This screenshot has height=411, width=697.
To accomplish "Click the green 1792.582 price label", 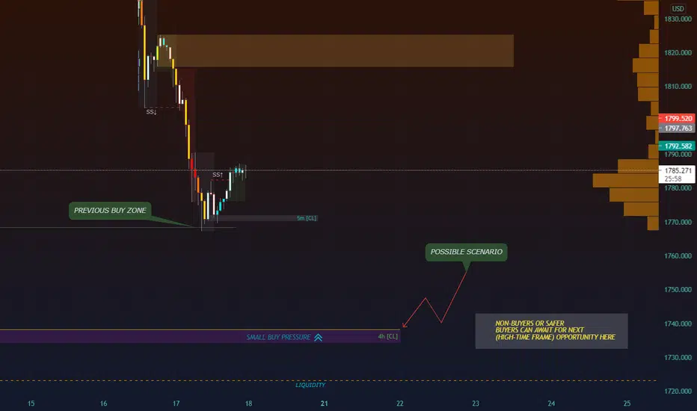I will coord(677,146).
